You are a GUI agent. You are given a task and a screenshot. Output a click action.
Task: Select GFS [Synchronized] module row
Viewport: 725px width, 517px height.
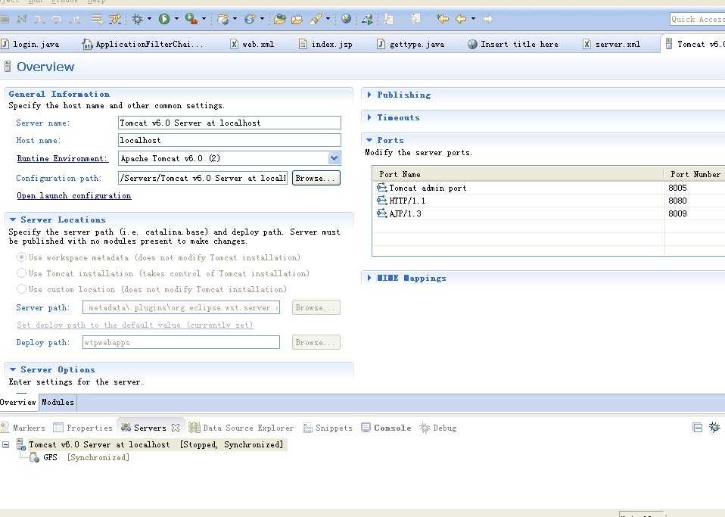click(x=79, y=457)
